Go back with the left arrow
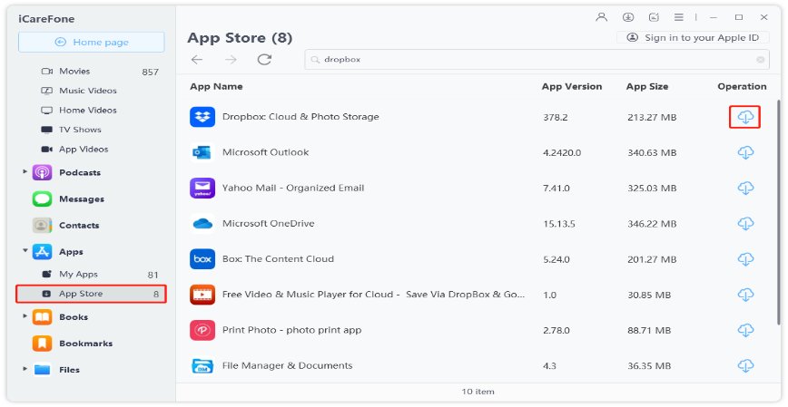The height and width of the screenshot is (407, 788). pyautogui.click(x=197, y=60)
